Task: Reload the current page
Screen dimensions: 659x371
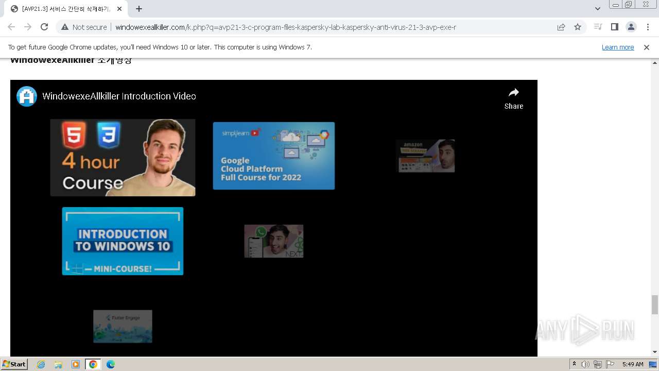Action: pyautogui.click(x=44, y=27)
